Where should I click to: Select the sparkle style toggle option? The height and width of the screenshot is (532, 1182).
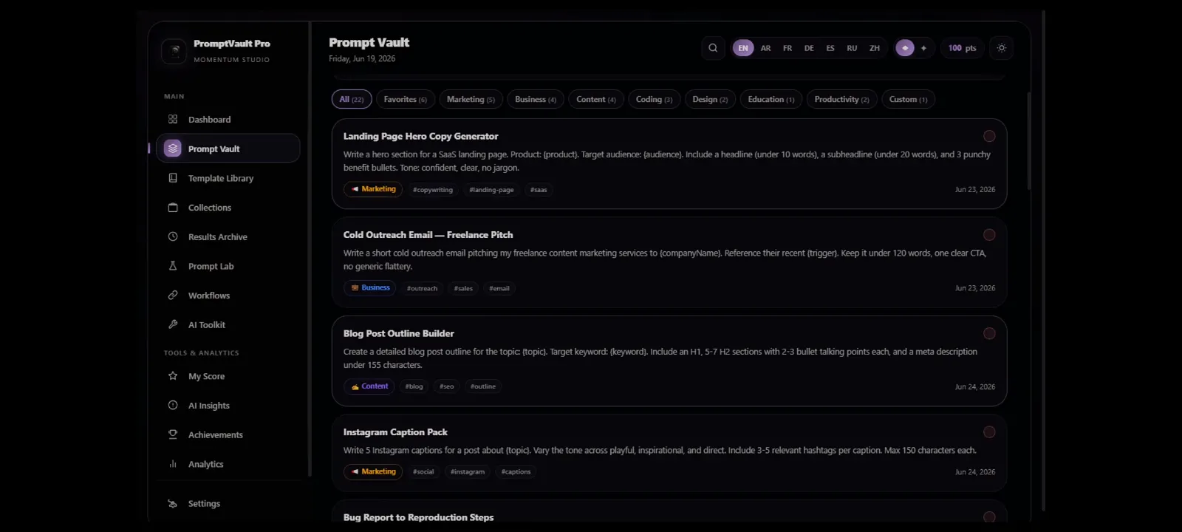click(923, 48)
